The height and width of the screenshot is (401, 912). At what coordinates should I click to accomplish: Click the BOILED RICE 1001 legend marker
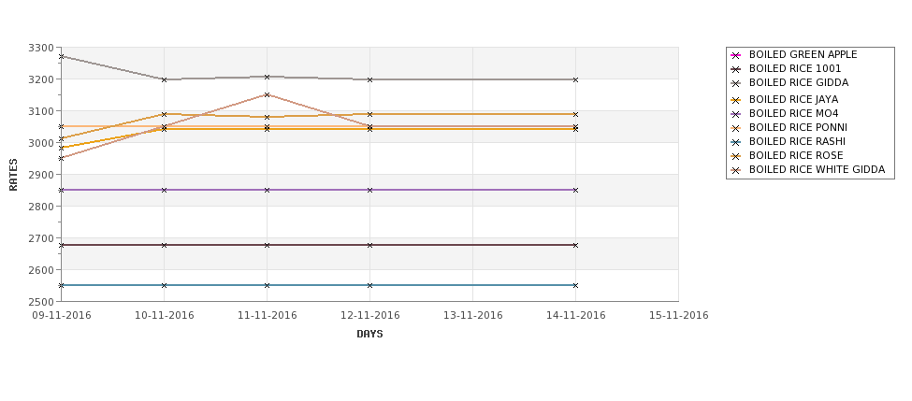coord(736,69)
